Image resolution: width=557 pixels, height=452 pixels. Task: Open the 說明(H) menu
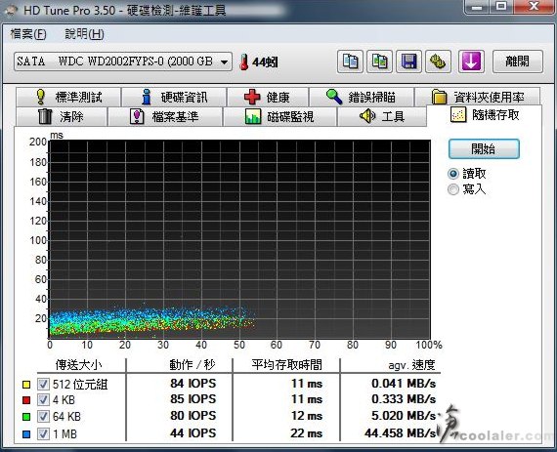pos(84,34)
